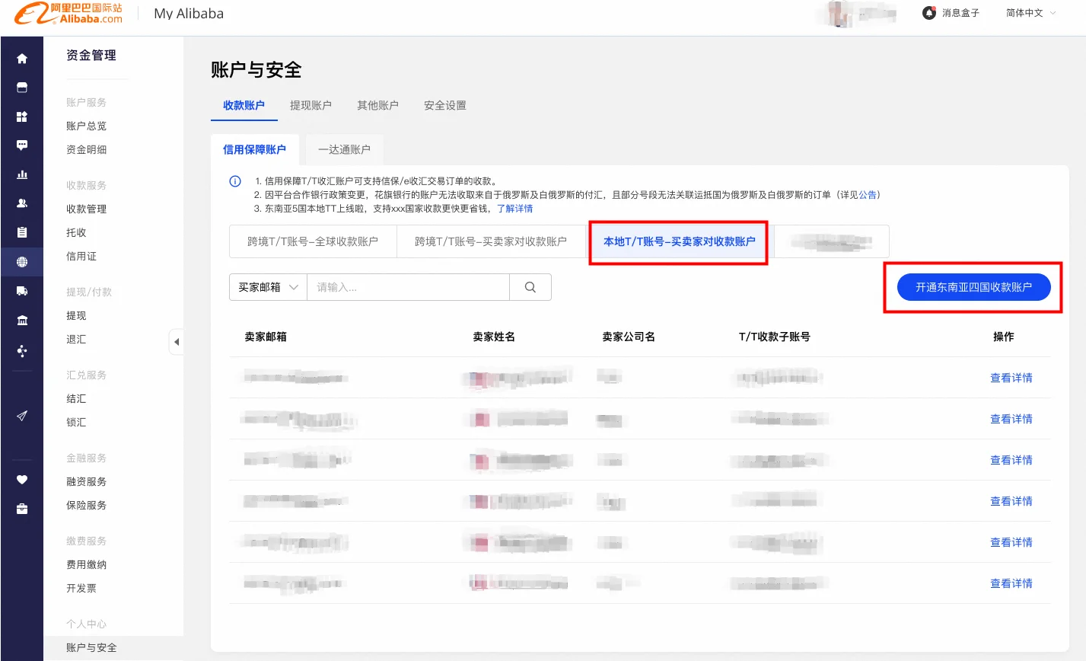The height and width of the screenshot is (661, 1086).
Task: Click the chat message bubble sidebar icon
Action: click(x=22, y=145)
